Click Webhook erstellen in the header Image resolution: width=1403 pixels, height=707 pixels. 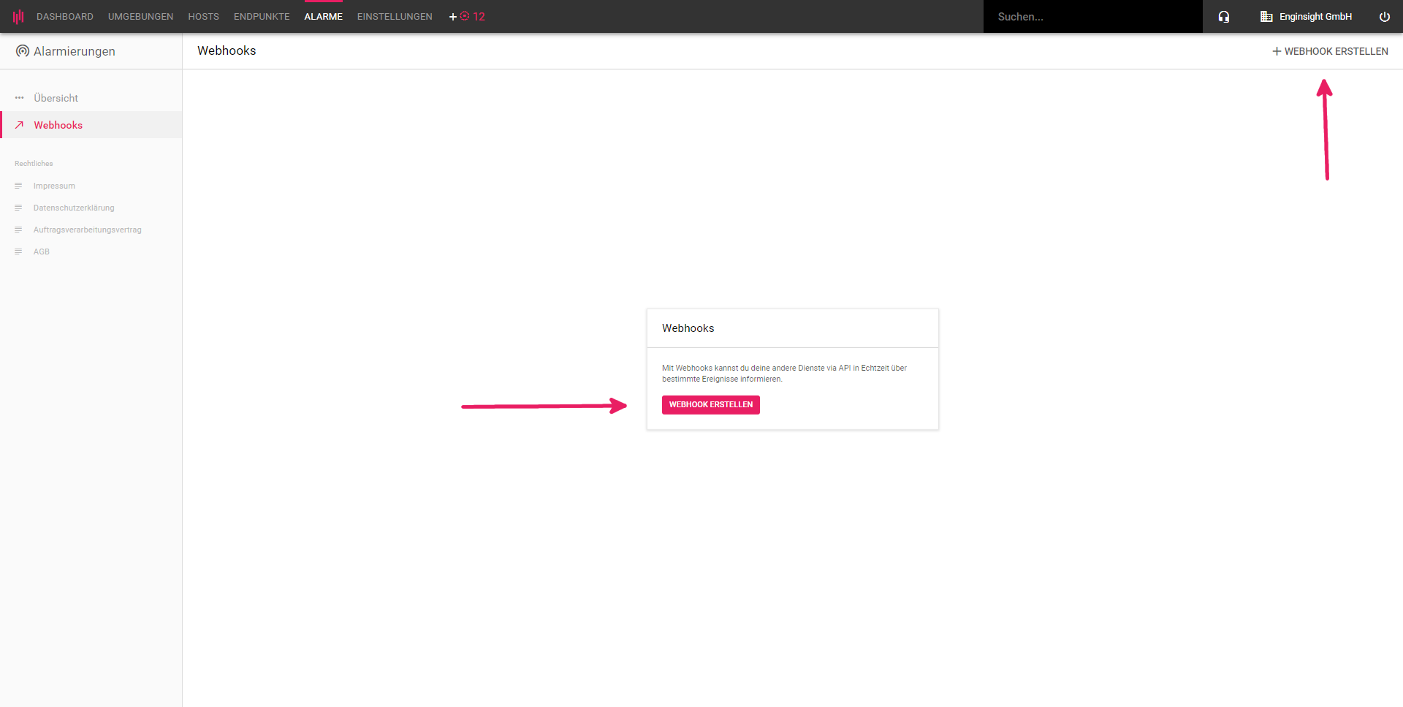1330,51
